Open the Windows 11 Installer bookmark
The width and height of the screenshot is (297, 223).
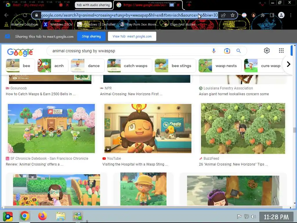point(96,24)
